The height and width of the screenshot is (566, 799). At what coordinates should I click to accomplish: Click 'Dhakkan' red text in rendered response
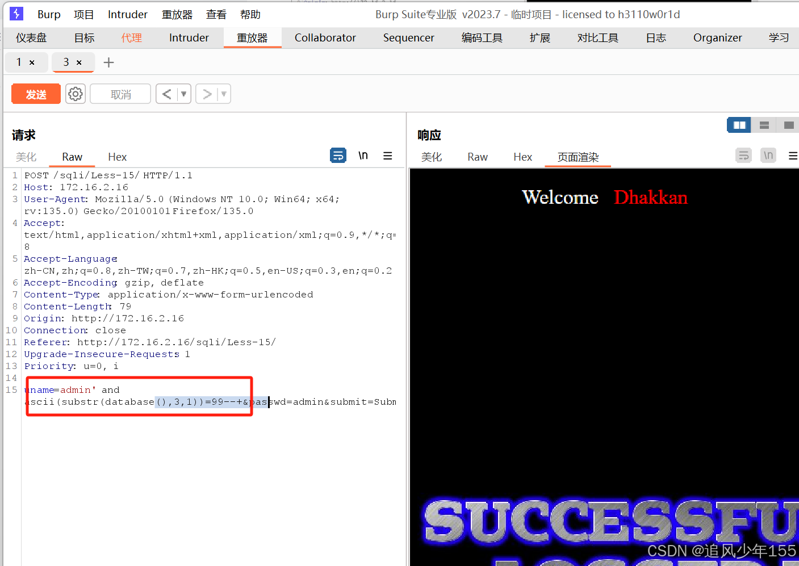[651, 198]
